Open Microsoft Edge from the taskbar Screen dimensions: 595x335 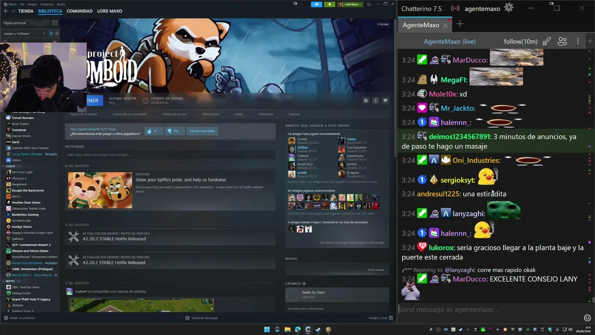point(297,329)
